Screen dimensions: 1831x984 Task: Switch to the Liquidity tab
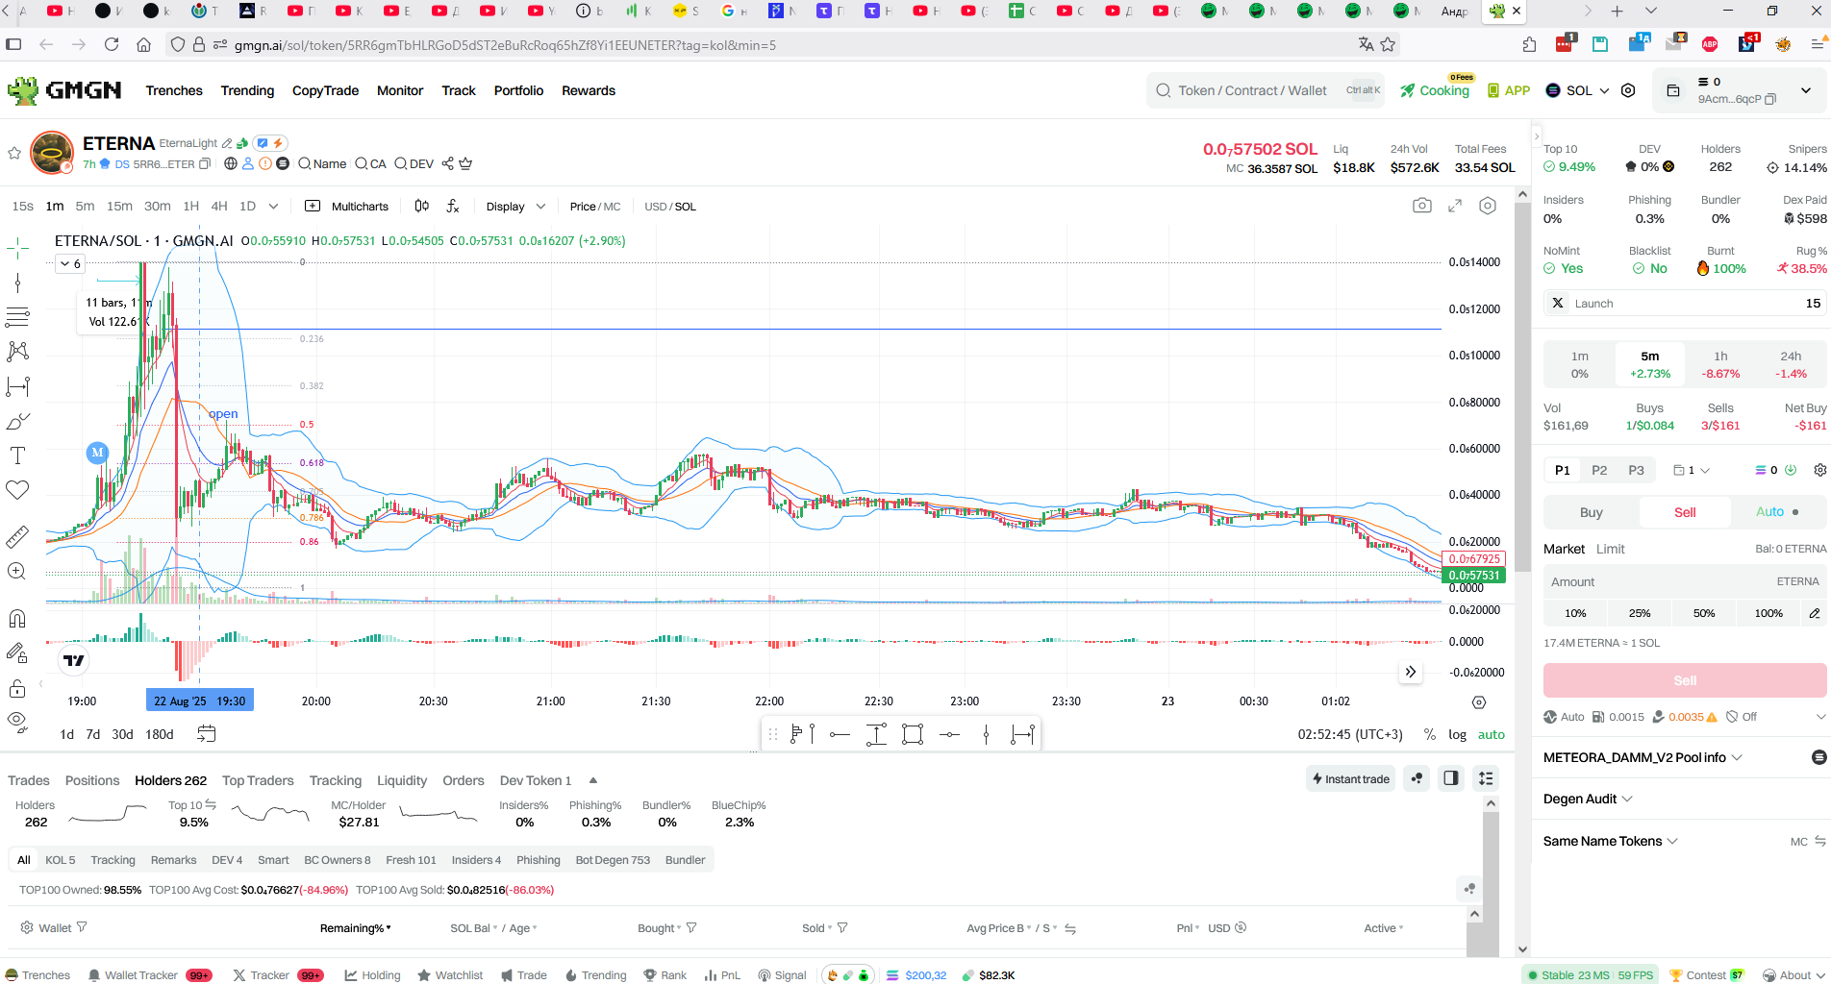pyautogui.click(x=402, y=780)
